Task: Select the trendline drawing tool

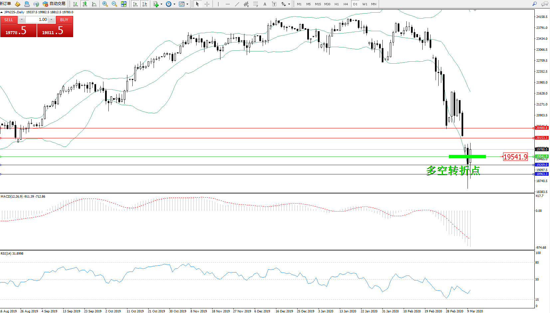Action: pyautogui.click(x=237, y=4)
